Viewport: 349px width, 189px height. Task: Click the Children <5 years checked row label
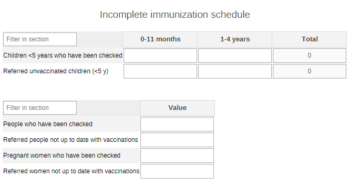(63, 55)
